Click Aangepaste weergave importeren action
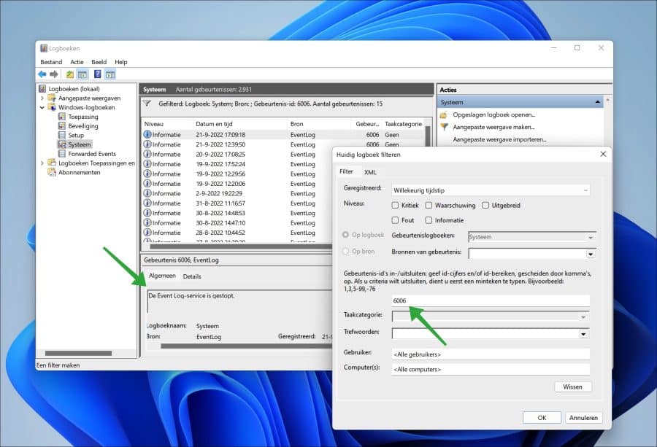657x447 pixels. 499,139
